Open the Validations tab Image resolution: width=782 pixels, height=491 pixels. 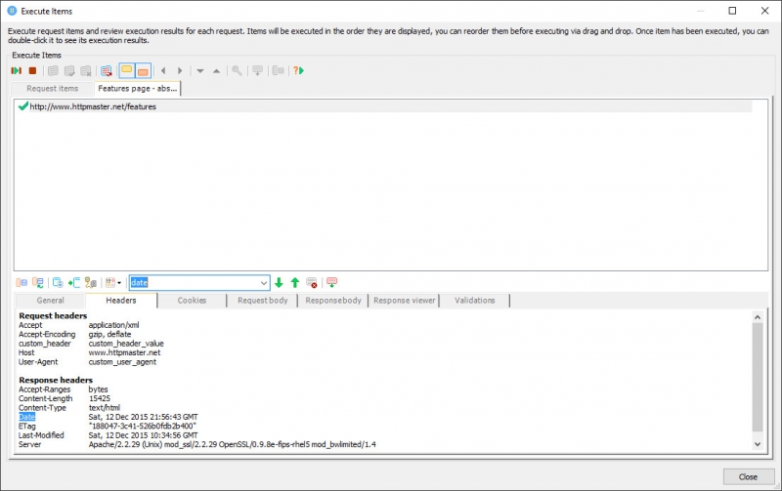pyautogui.click(x=475, y=301)
